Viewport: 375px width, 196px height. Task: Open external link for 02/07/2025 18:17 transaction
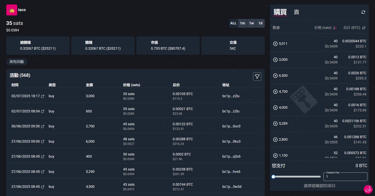click(x=43, y=96)
